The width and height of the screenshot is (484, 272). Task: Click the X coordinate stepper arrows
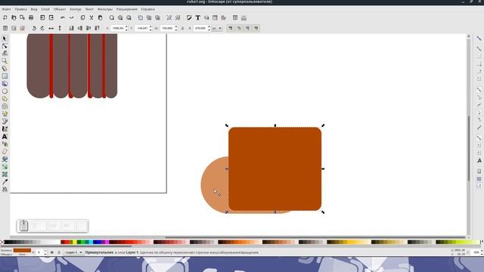click(x=126, y=28)
